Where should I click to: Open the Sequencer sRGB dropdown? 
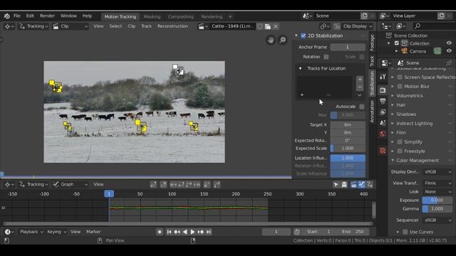tap(437, 220)
